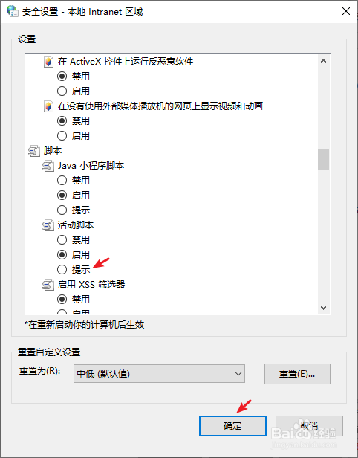This screenshot has height=458, width=358.
Task: Click the settings list scrollbar thumb
Action: pos(323,159)
